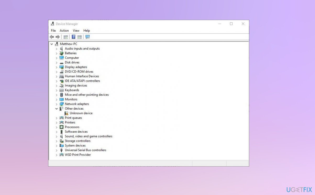Click the Display adapters category icon
This screenshot has height=195, width=315.
(61, 67)
